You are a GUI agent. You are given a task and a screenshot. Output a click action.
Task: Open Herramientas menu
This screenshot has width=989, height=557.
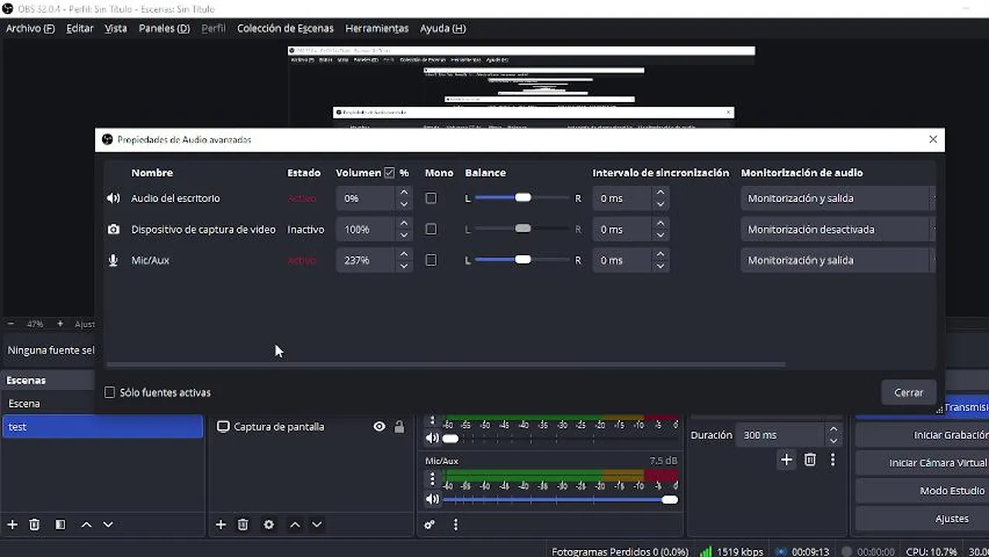point(377,28)
